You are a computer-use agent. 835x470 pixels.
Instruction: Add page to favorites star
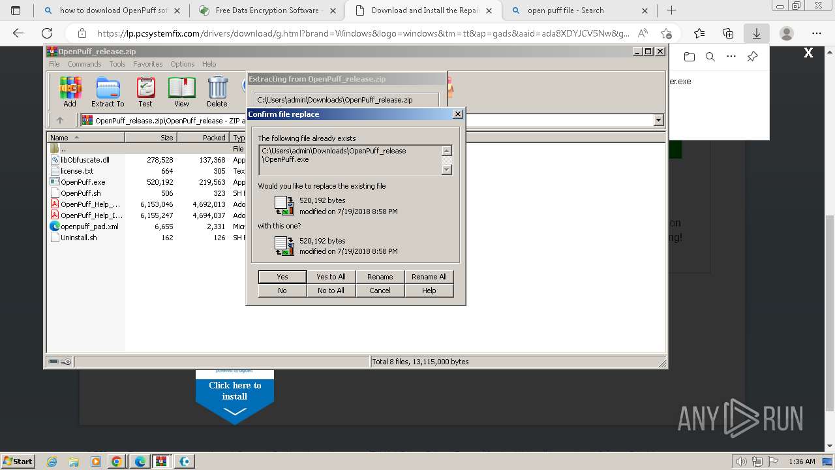665,33
